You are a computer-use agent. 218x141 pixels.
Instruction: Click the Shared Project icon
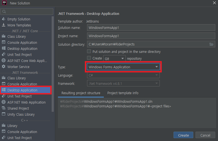(x=4, y=108)
